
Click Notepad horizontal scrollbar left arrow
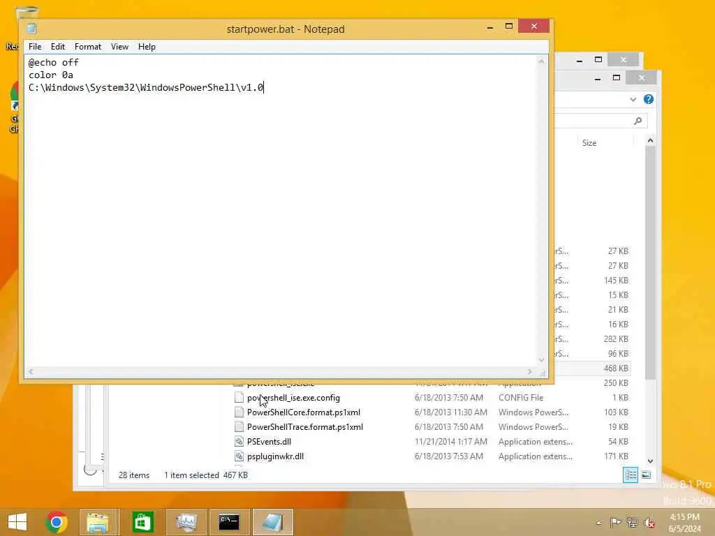[31, 371]
